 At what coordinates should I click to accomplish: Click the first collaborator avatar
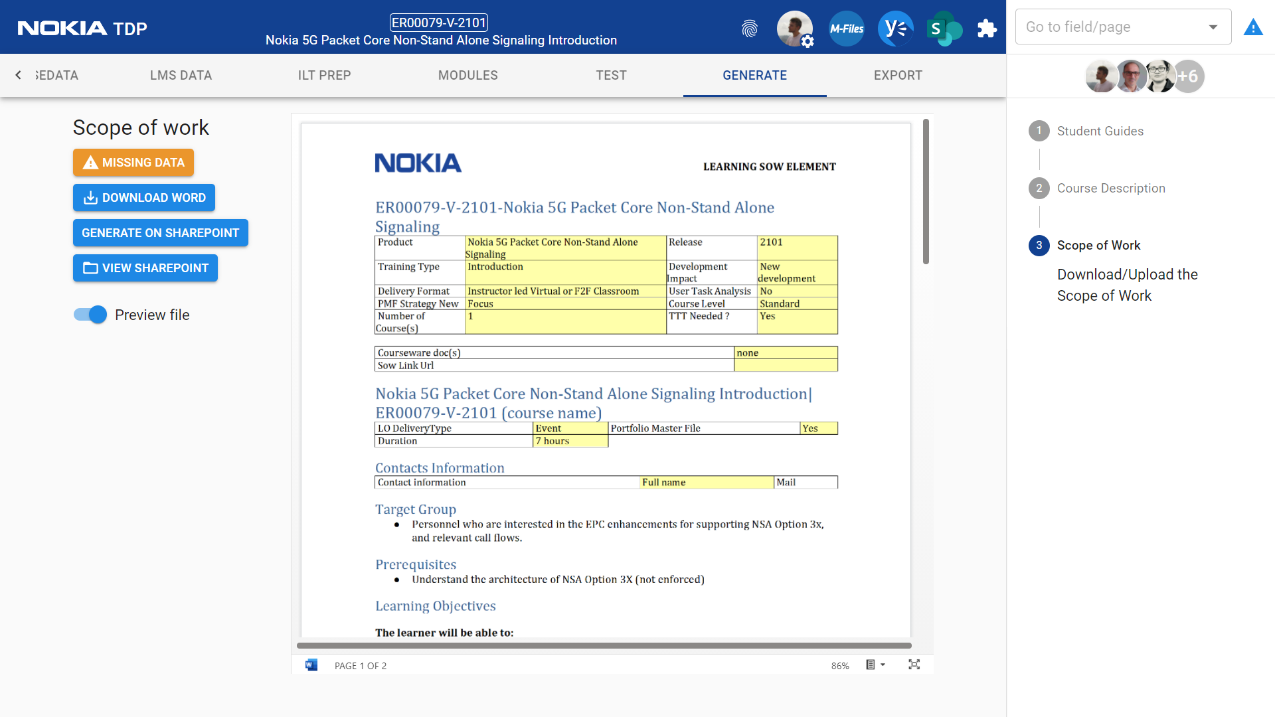click(x=1101, y=76)
